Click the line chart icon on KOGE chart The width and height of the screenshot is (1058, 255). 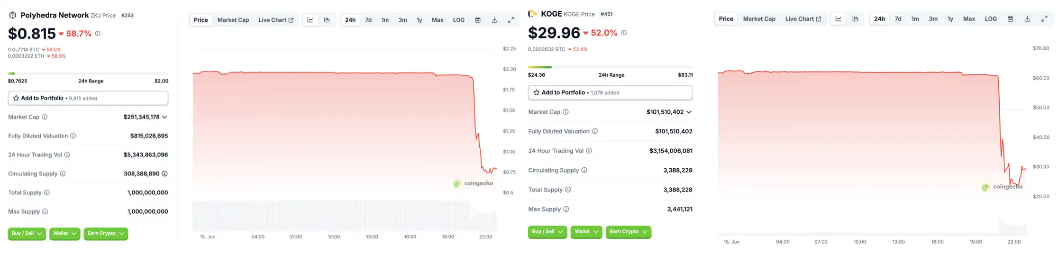pyautogui.click(x=838, y=19)
